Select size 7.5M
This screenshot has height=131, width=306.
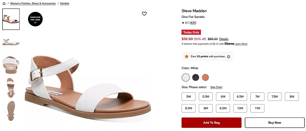[274, 97]
